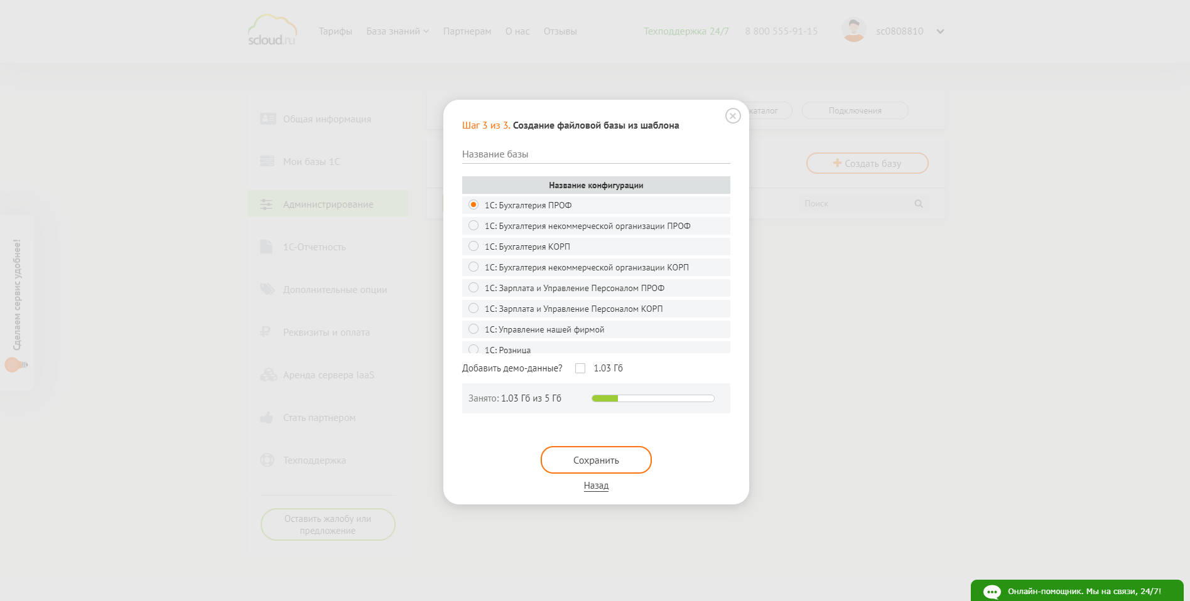Select 1С: Управление нашей фирмой radio button
Image resolution: width=1190 pixels, height=601 pixels.
473,329
